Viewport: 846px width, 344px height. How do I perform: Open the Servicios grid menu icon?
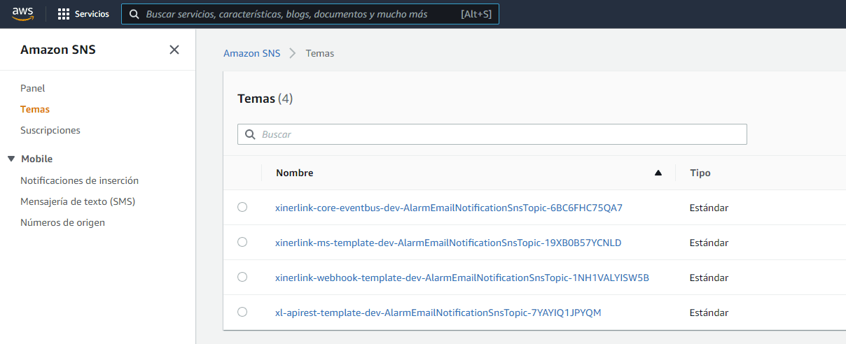point(64,14)
